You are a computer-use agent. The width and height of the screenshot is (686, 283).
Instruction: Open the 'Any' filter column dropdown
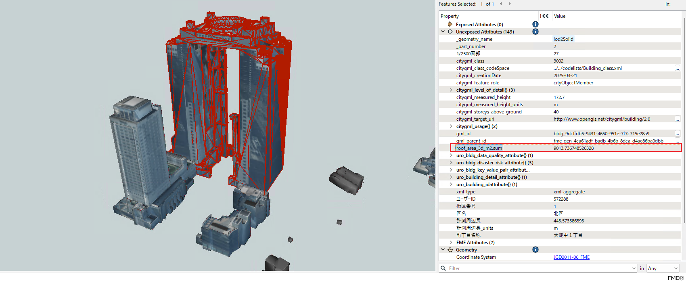(663, 268)
